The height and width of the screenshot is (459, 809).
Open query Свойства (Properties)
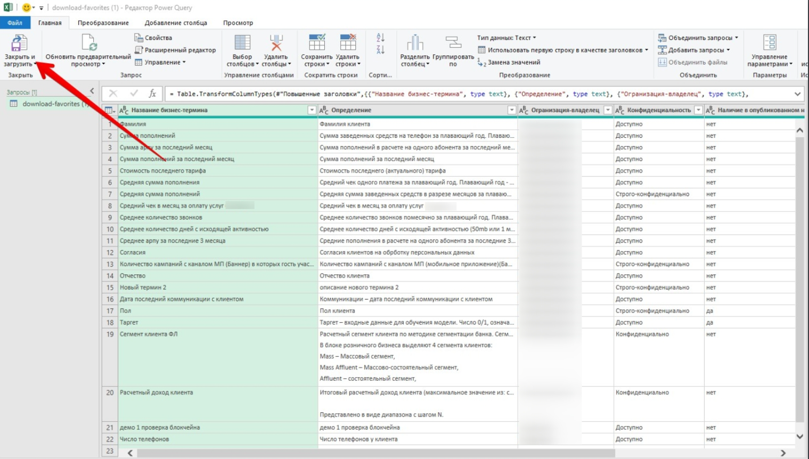[x=153, y=38]
